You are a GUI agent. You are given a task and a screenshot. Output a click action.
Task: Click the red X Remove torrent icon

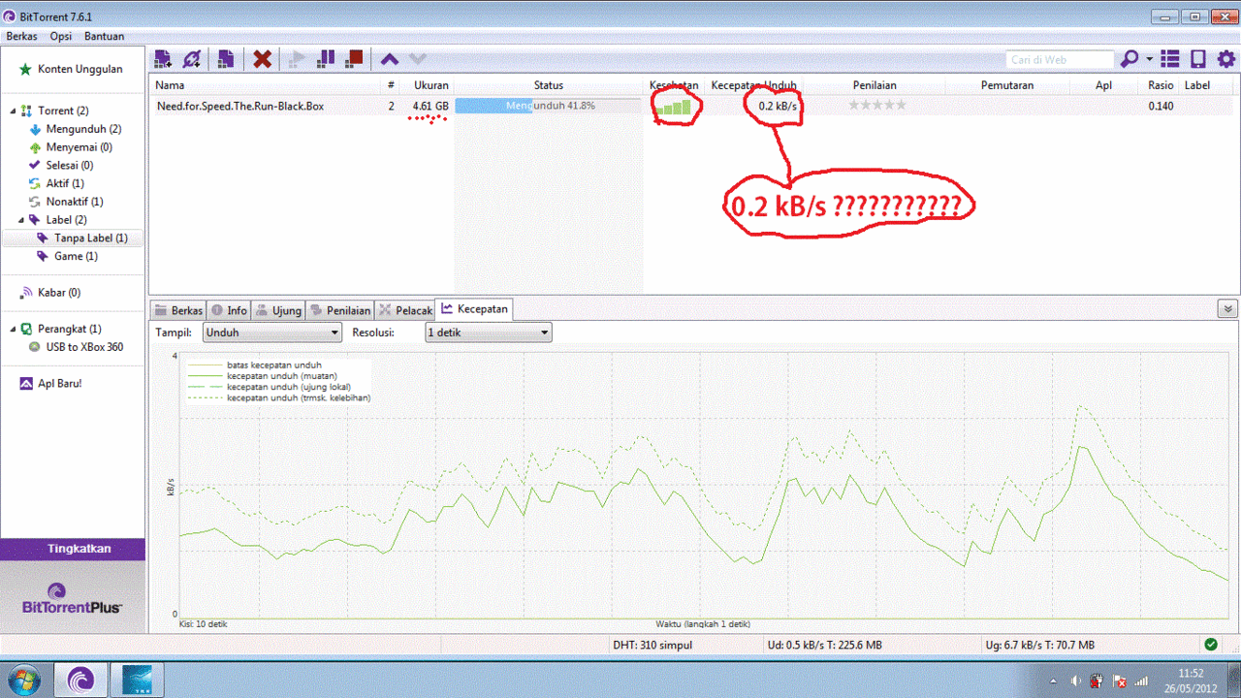point(262,59)
